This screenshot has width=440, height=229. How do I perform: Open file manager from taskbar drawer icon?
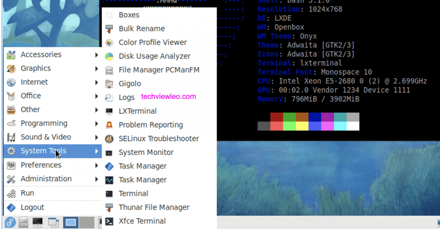pos(23,222)
